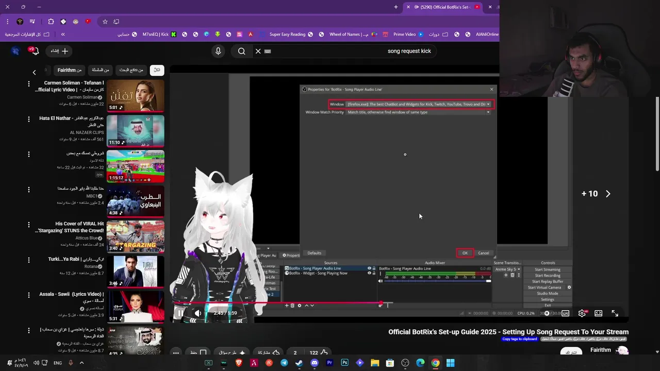Viewport: 660px width, 371px height.
Task: Open the 'Prime Video' bookmark
Action: click(408, 35)
